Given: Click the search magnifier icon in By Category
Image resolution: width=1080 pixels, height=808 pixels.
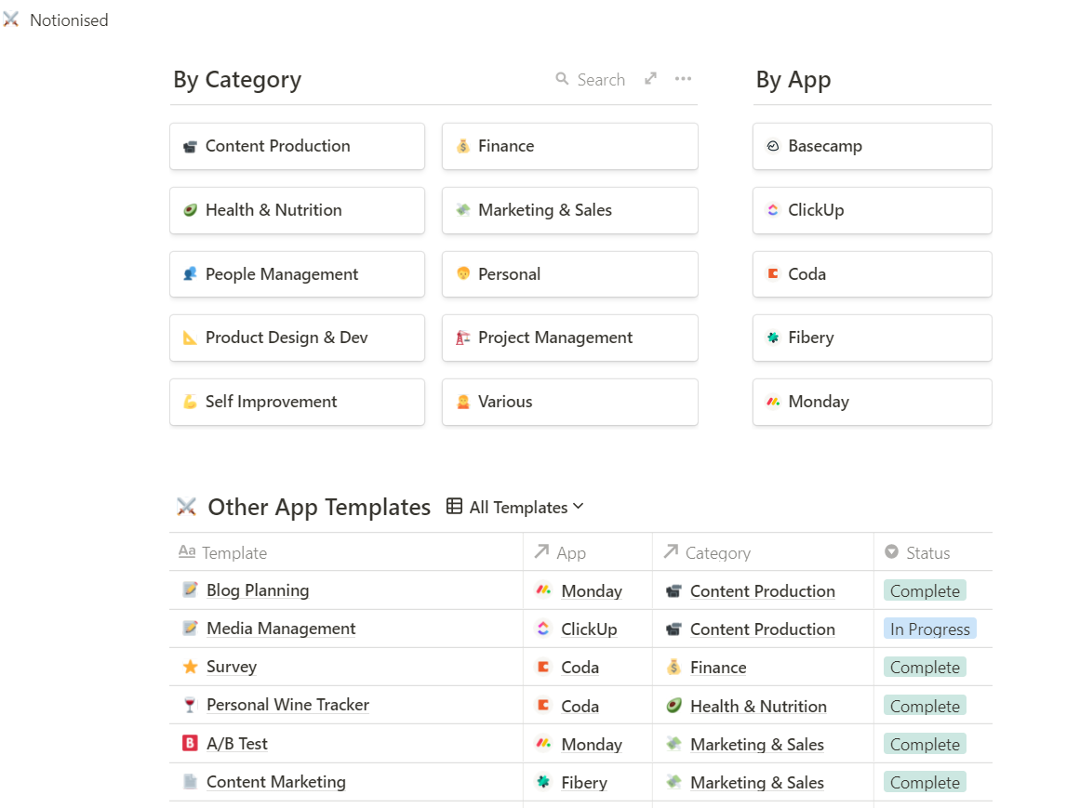Looking at the screenshot, I should tap(562, 79).
